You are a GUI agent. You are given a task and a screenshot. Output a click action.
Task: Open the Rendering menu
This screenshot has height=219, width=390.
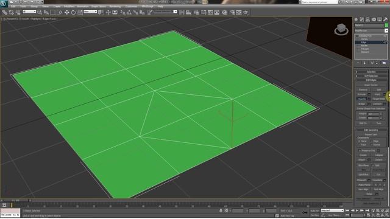click(115, 7)
